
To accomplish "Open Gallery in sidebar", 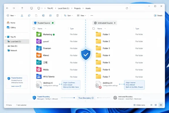I will point(11,27).
